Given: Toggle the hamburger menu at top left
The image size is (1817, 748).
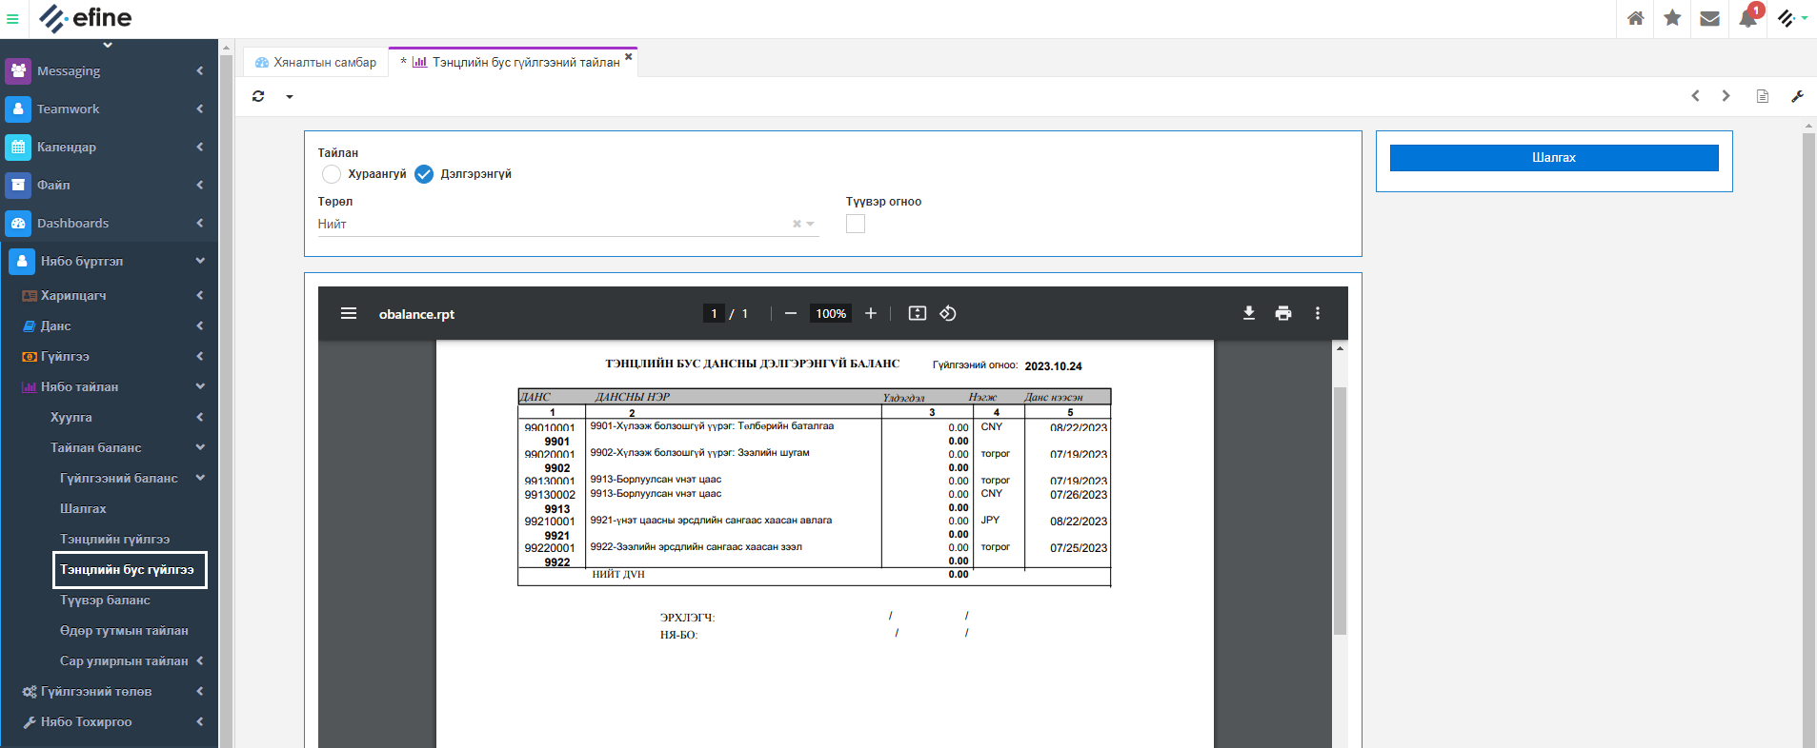Looking at the screenshot, I should point(12,19).
